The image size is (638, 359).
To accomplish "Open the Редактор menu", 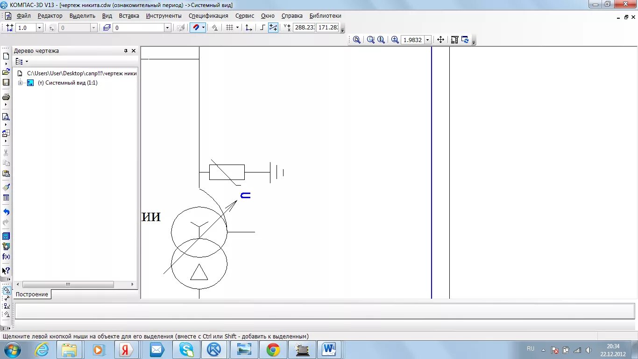I will 50,15.
